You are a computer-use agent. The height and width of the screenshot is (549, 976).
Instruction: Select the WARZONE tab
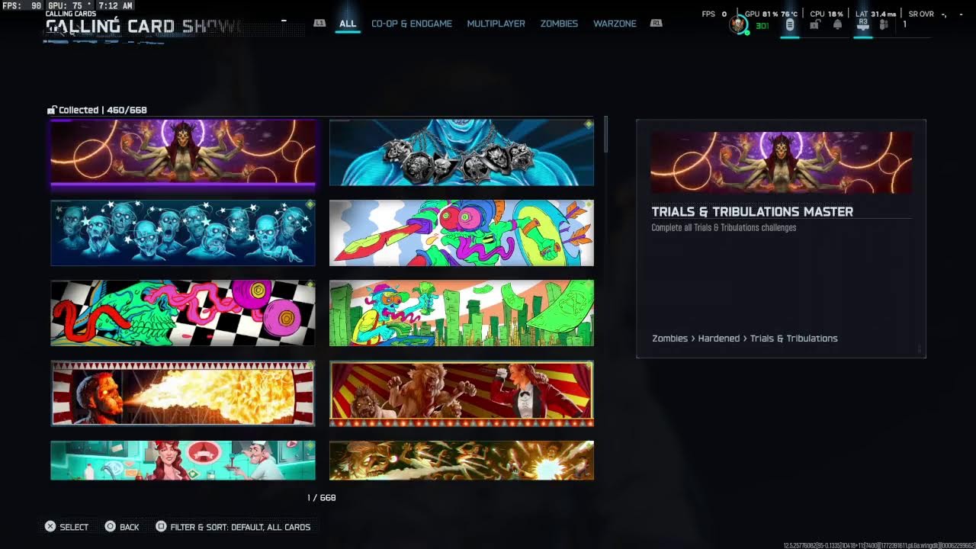click(x=615, y=24)
